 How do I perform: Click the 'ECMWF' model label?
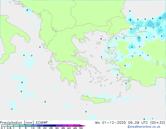point(42,123)
